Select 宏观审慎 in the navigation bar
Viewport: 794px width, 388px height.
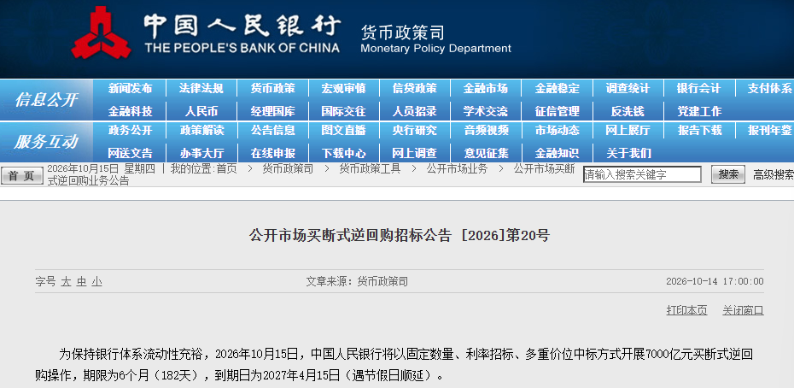tap(343, 89)
